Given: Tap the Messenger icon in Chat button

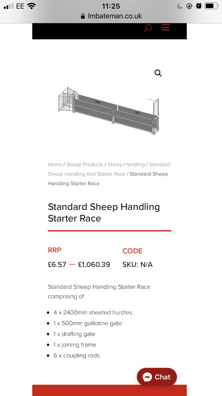Looking at the screenshot, I should pyautogui.click(x=147, y=377).
